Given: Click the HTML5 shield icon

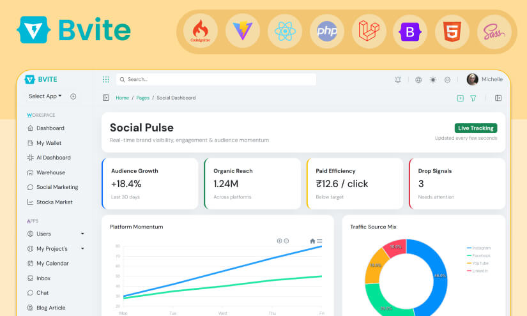Looking at the screenshot, I should pos(452,31).
